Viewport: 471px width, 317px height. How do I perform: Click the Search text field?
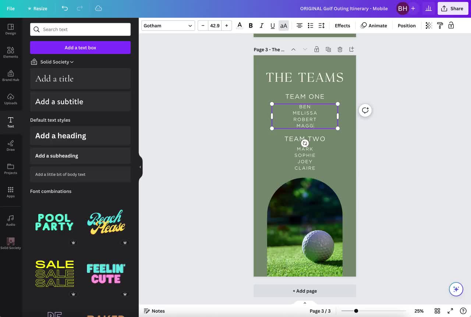point(80,29)
